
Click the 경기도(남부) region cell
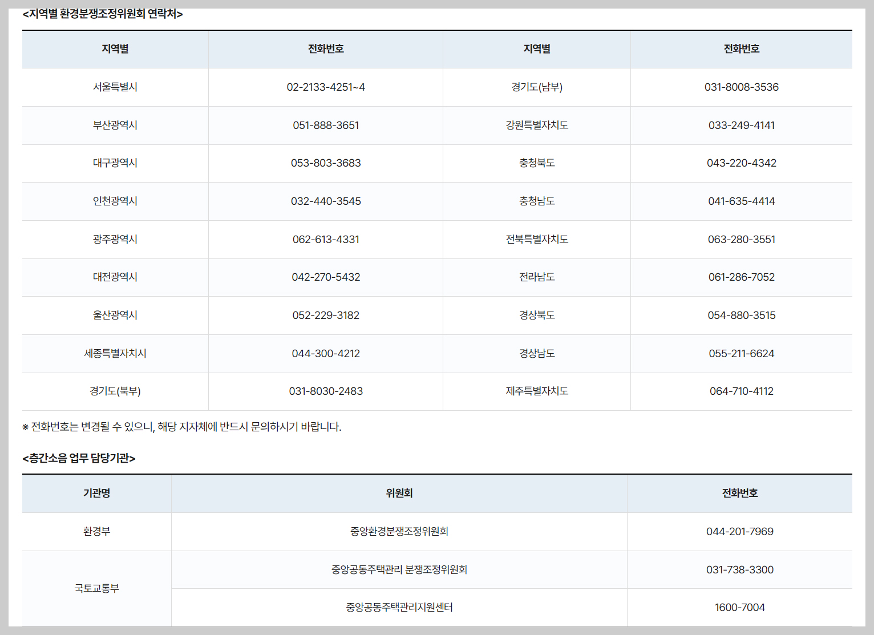536,87
